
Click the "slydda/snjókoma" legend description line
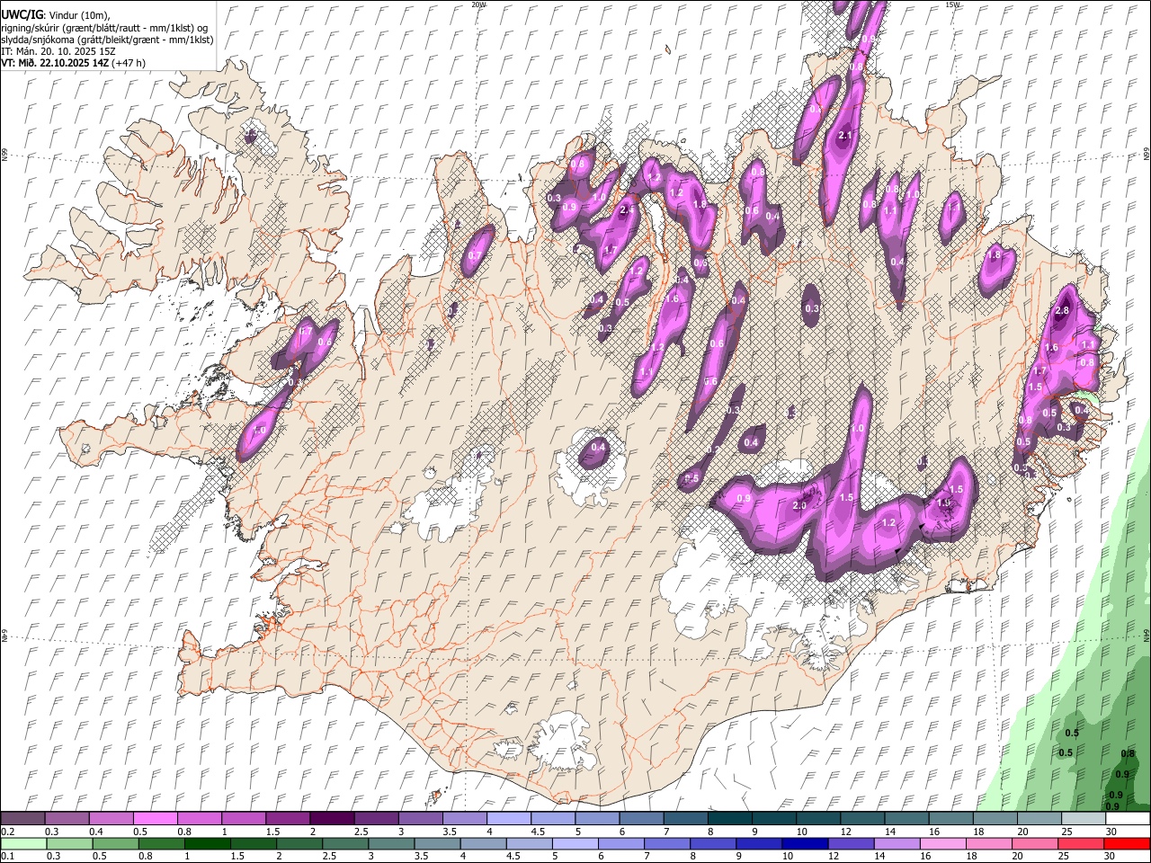click(107, 40)
